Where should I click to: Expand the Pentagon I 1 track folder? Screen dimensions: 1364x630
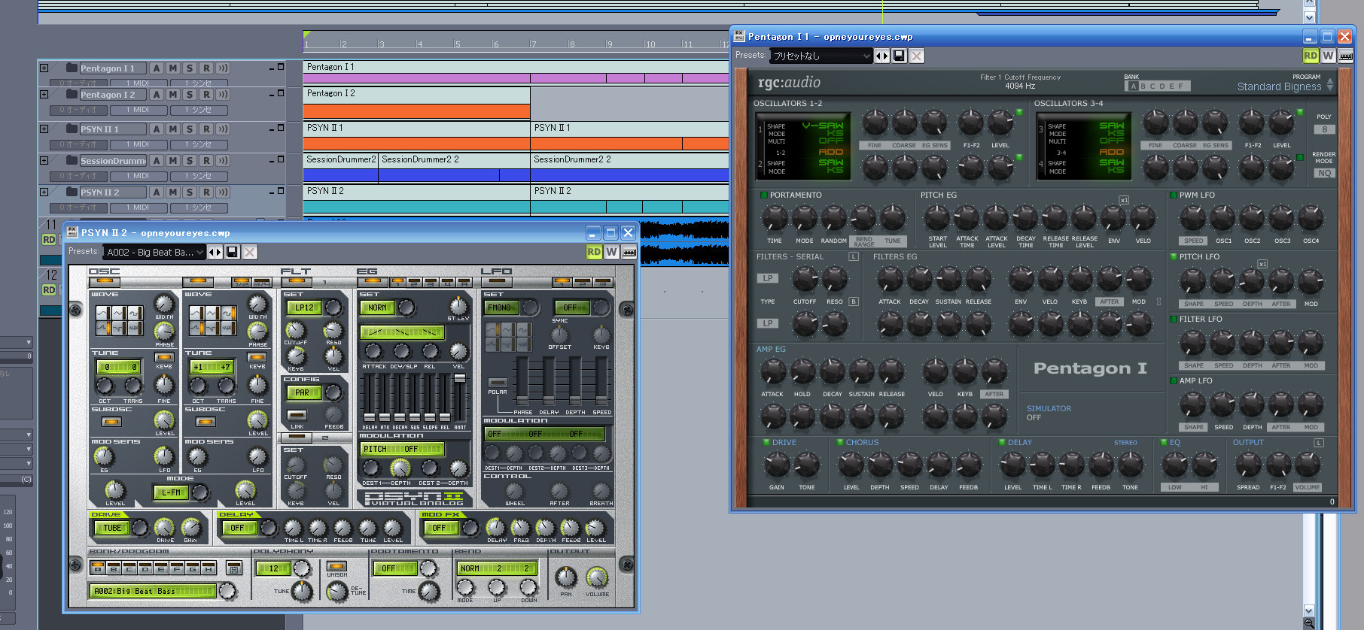pos(44,68)
